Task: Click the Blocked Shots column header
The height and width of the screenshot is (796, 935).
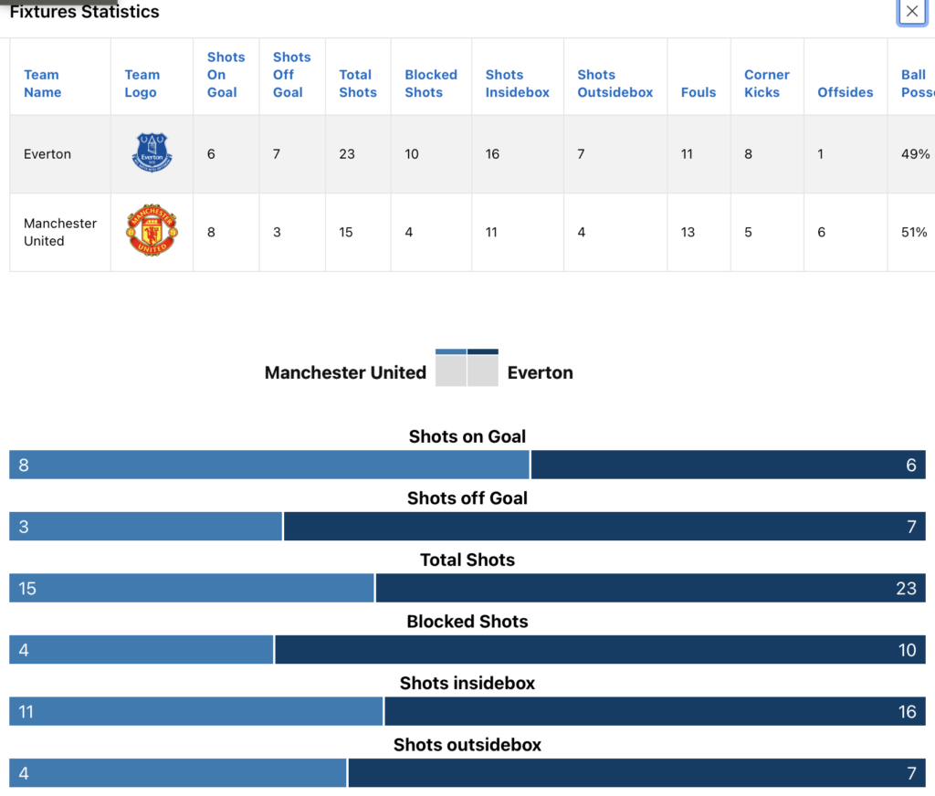Action: 431,83
